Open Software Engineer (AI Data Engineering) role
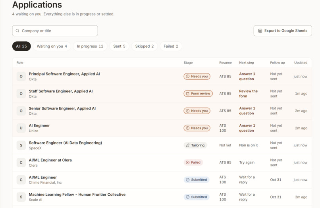This screenshot has width=320, height=208. coord(65,143)
